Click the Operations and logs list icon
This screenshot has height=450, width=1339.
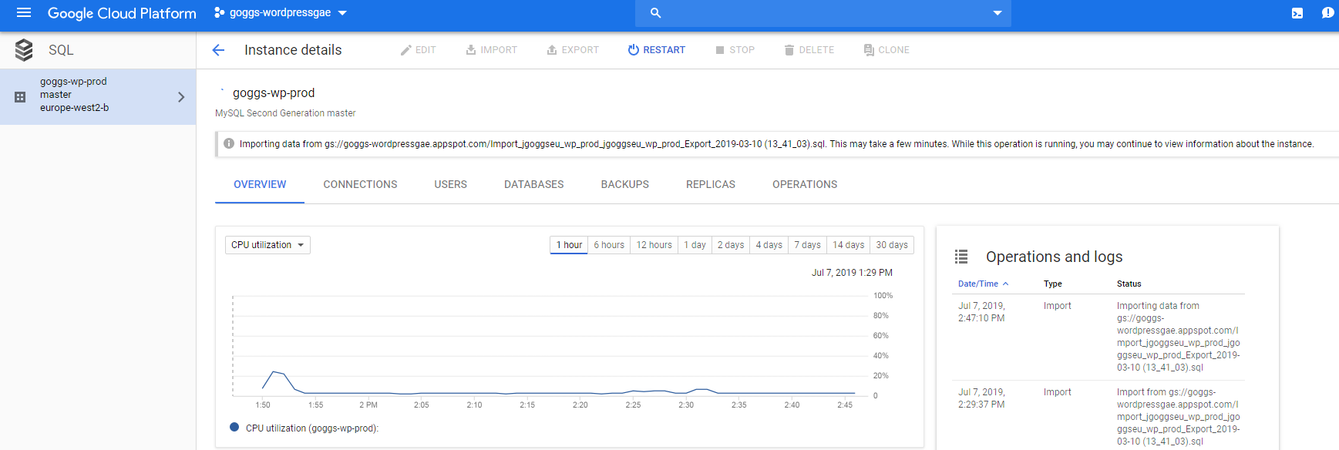pos(961,257)
